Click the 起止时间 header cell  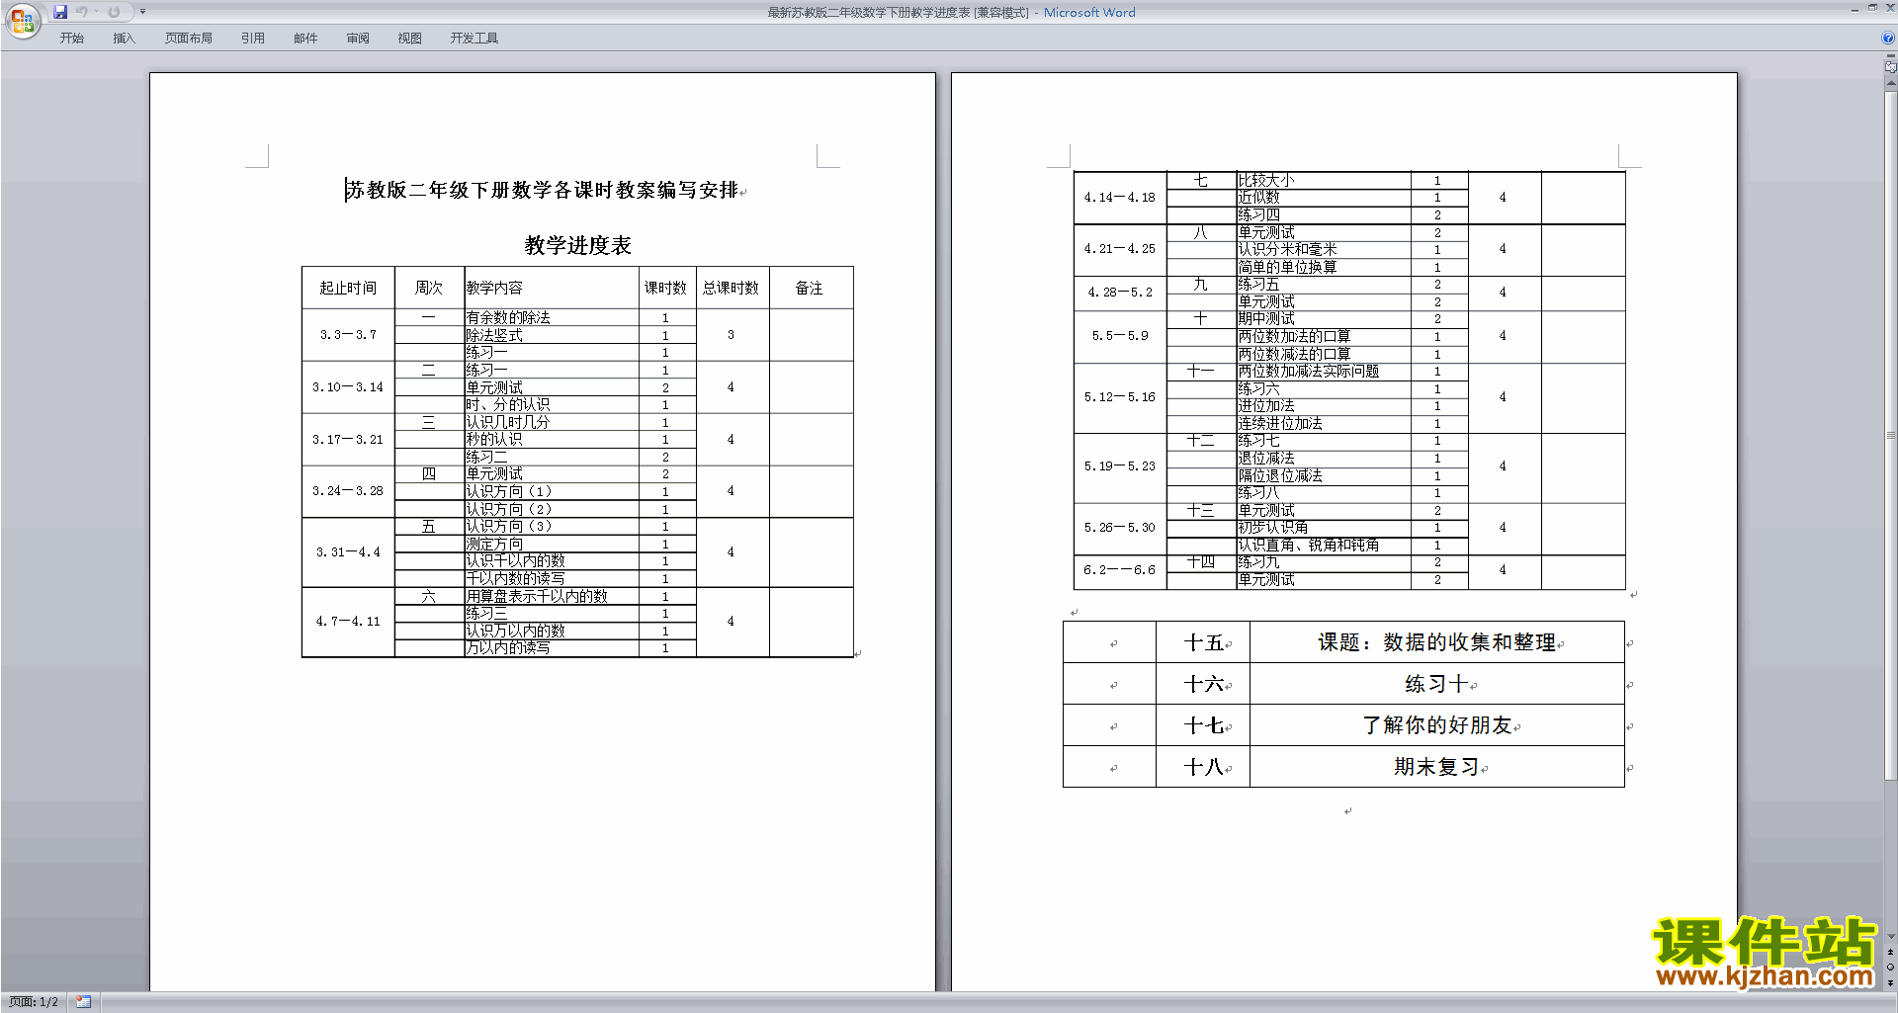348,288
